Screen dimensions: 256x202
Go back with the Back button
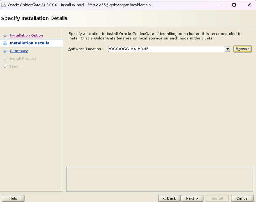pyautogui.click(x=169, y=198)
